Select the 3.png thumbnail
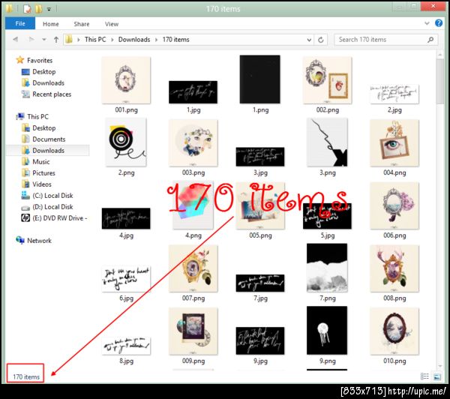The image size is (450, 399). 327,142
